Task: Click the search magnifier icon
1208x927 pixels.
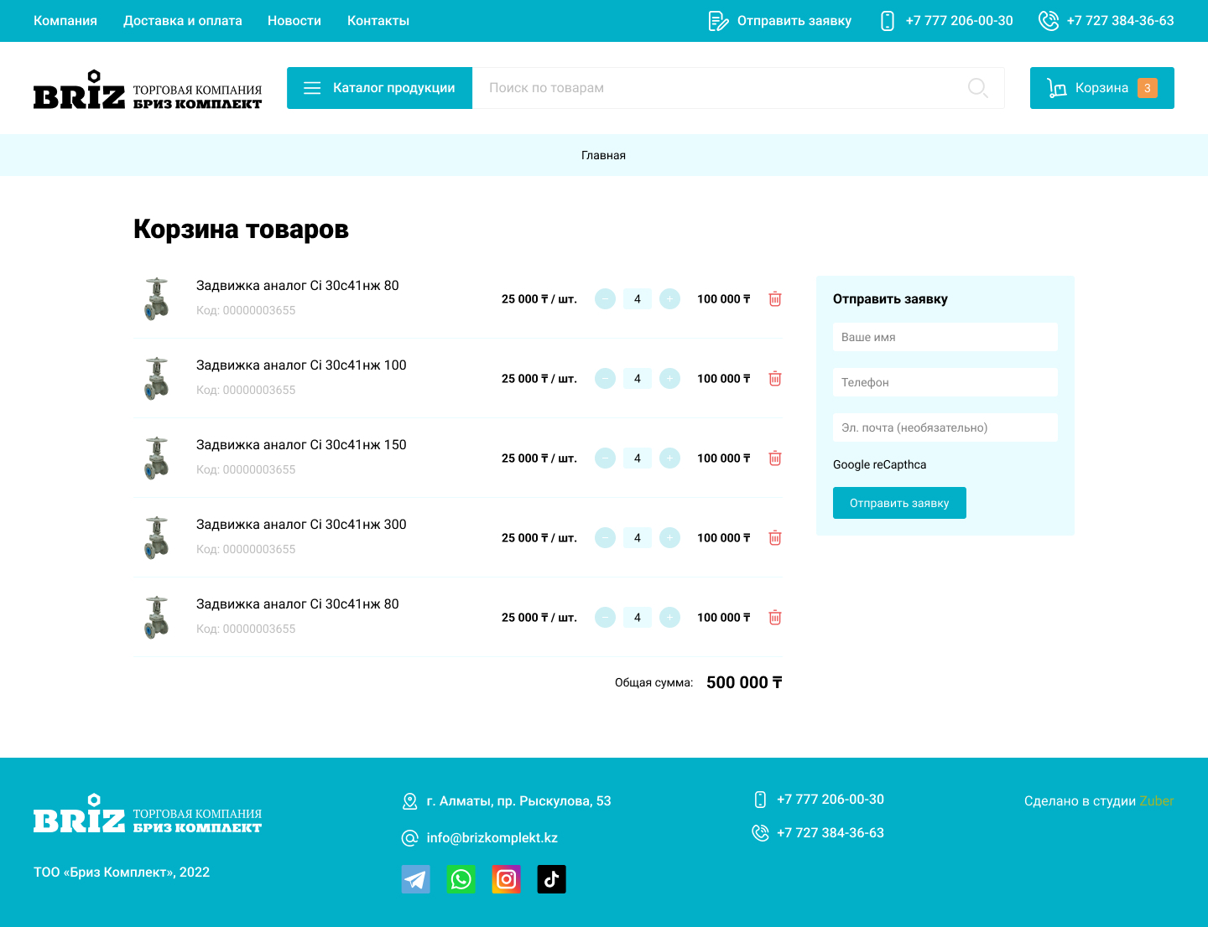Action: point(977,88)
